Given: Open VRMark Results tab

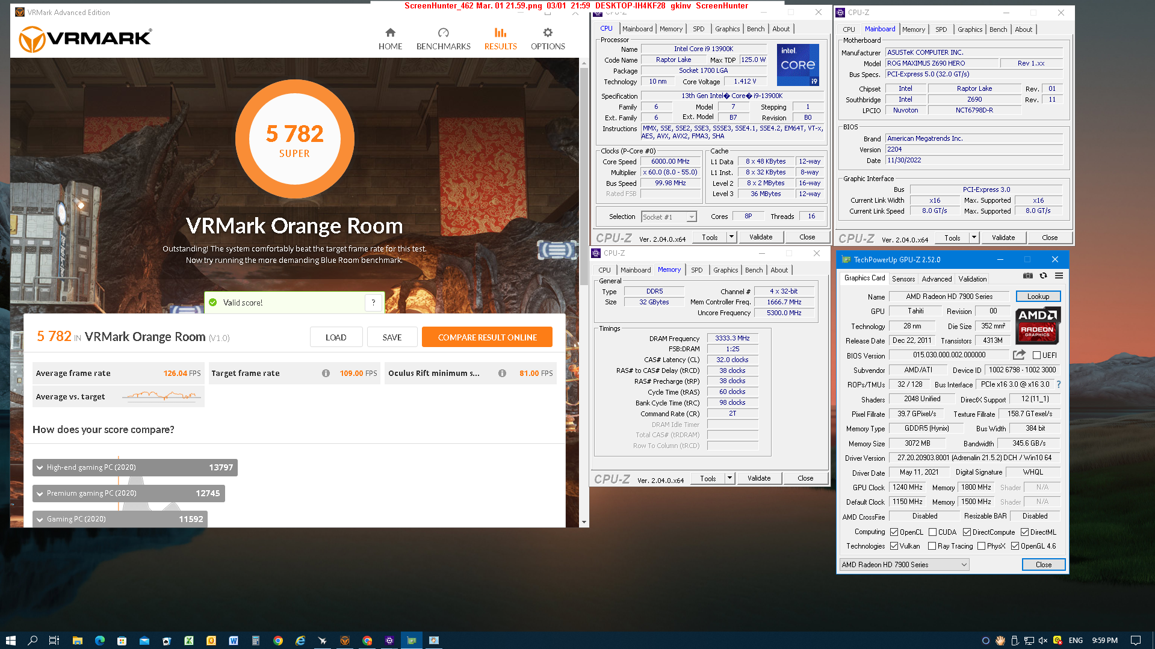Looking at the screenshot, I should click(501, 39).
